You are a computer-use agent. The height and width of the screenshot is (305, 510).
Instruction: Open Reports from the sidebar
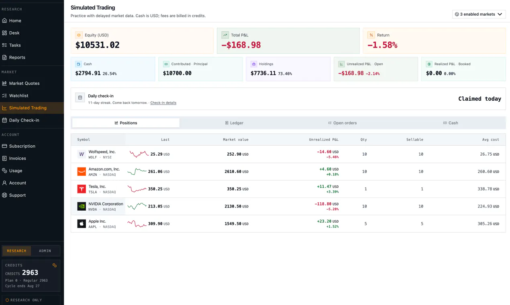(x=17, y=57)
